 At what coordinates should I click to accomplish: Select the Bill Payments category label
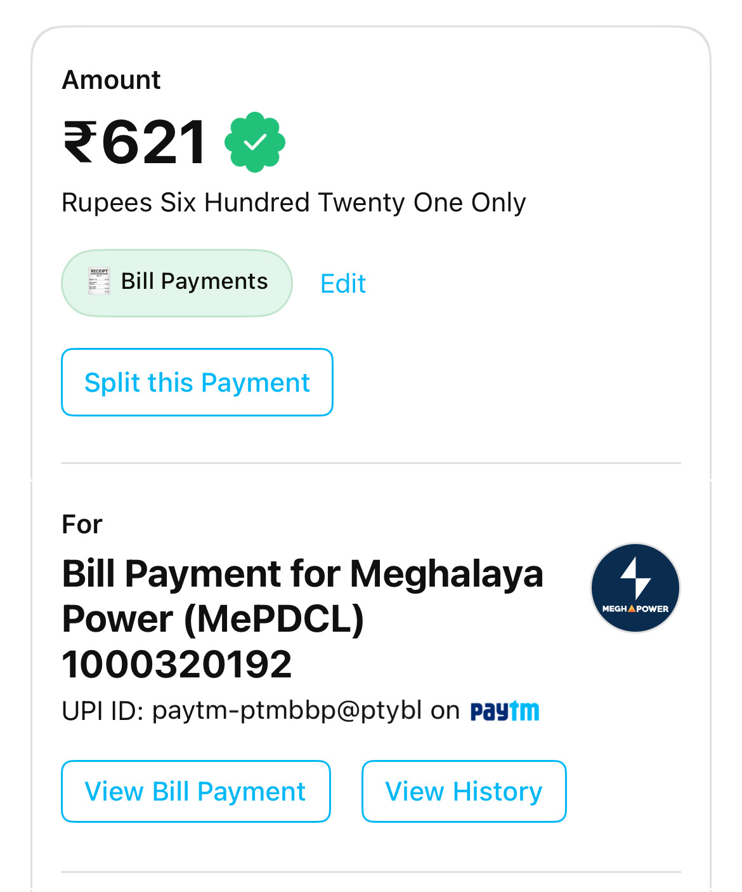[x=194, y=281]
